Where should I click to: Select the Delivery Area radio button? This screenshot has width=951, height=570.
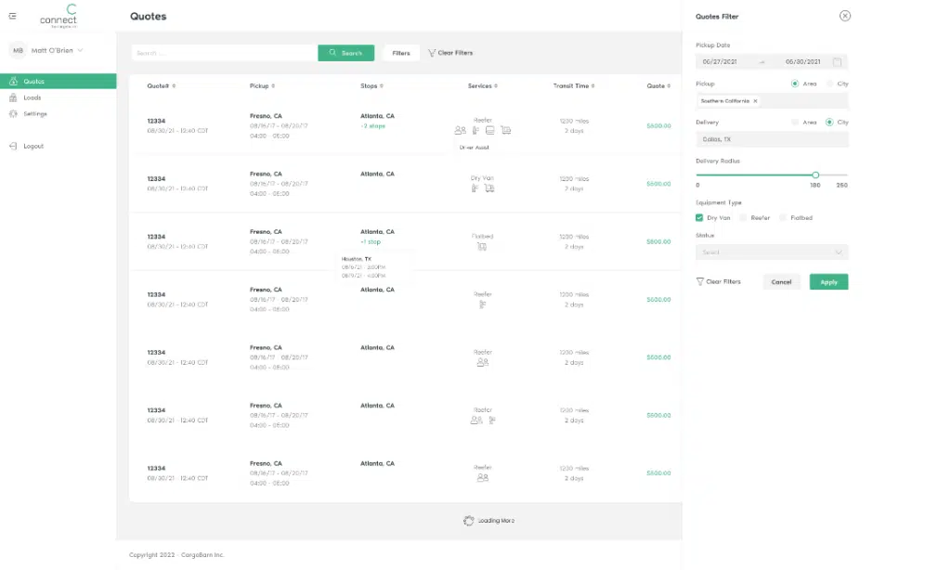pos(795,123)
